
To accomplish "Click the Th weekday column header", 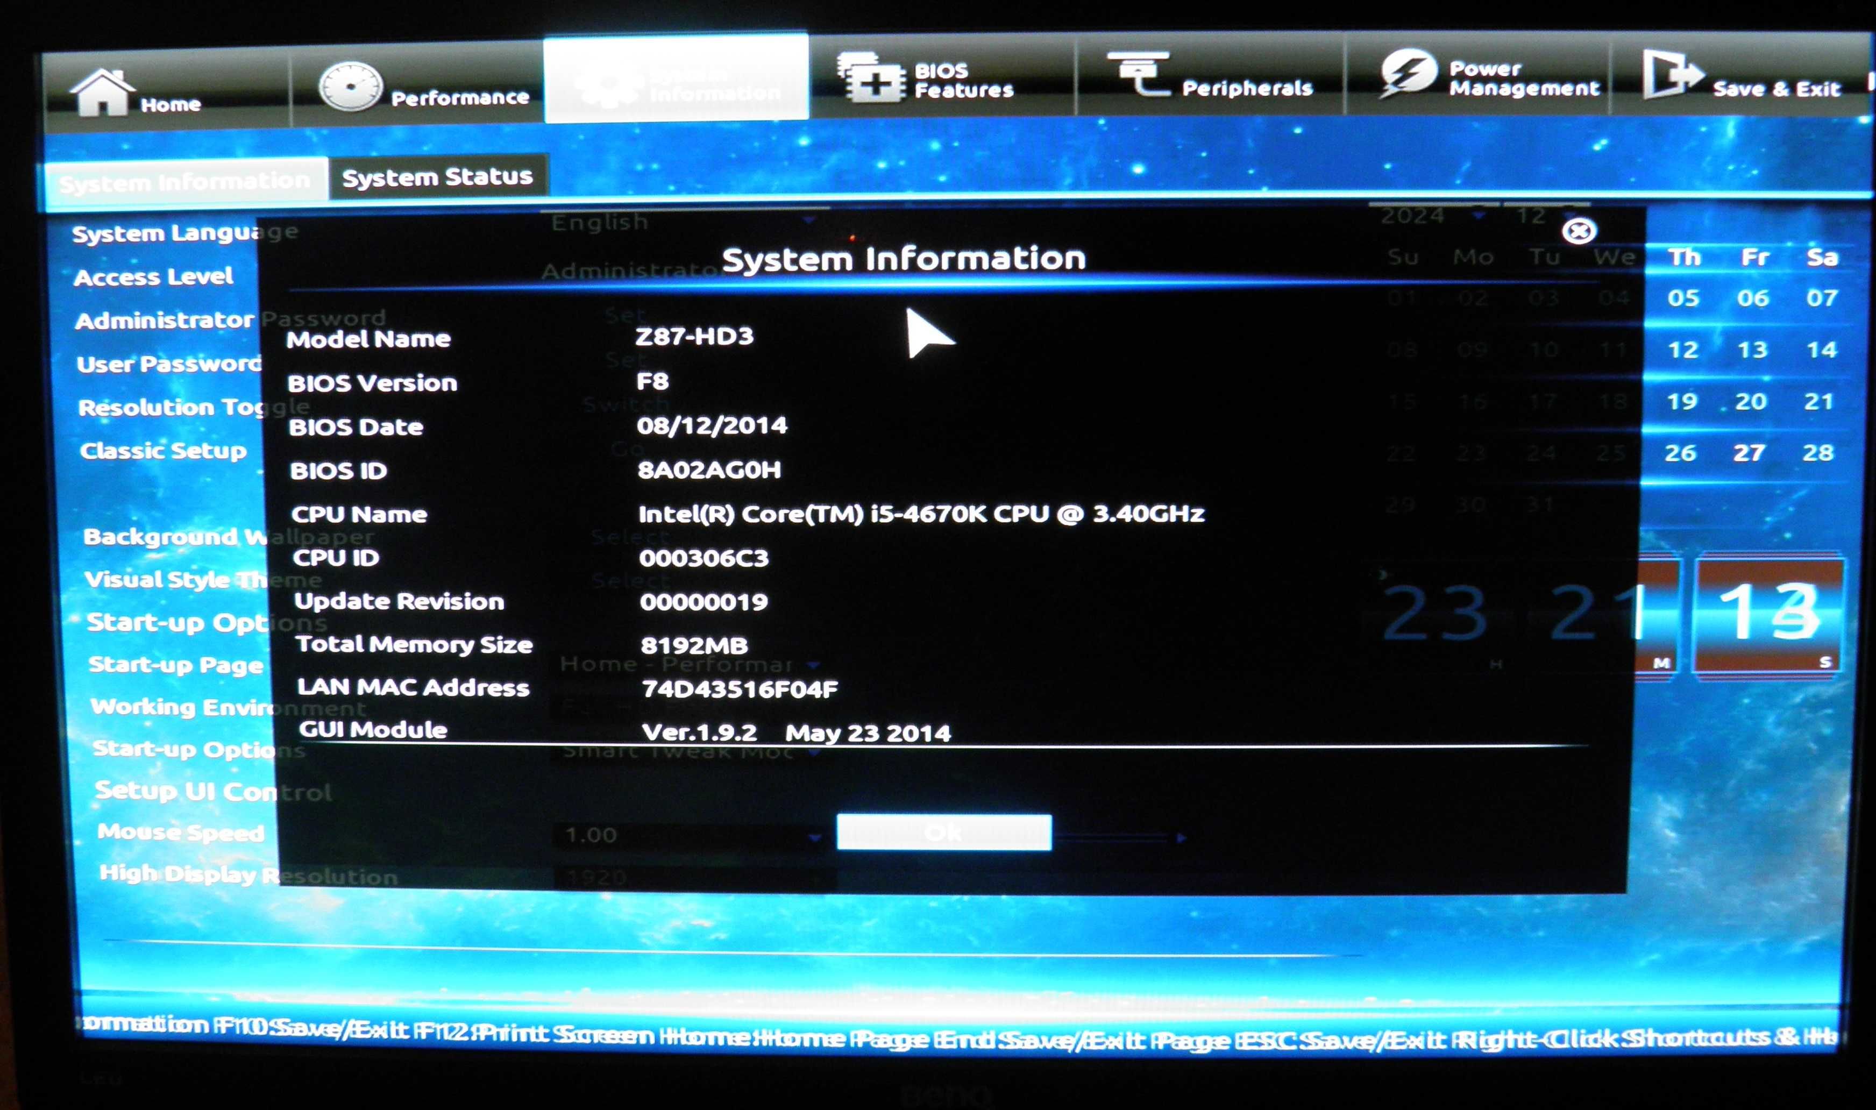I will [x=1685, y=257].
